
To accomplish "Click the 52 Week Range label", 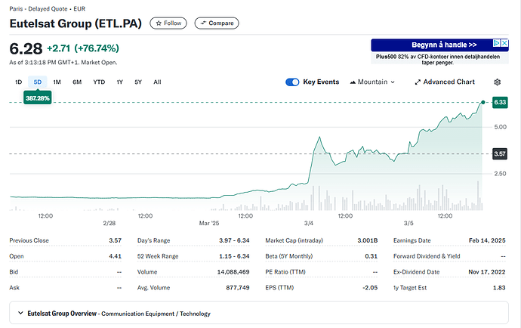I will coord(158,256).
